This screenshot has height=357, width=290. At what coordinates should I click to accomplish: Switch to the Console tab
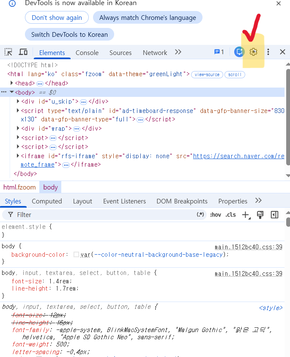click(x=87, y=52)
